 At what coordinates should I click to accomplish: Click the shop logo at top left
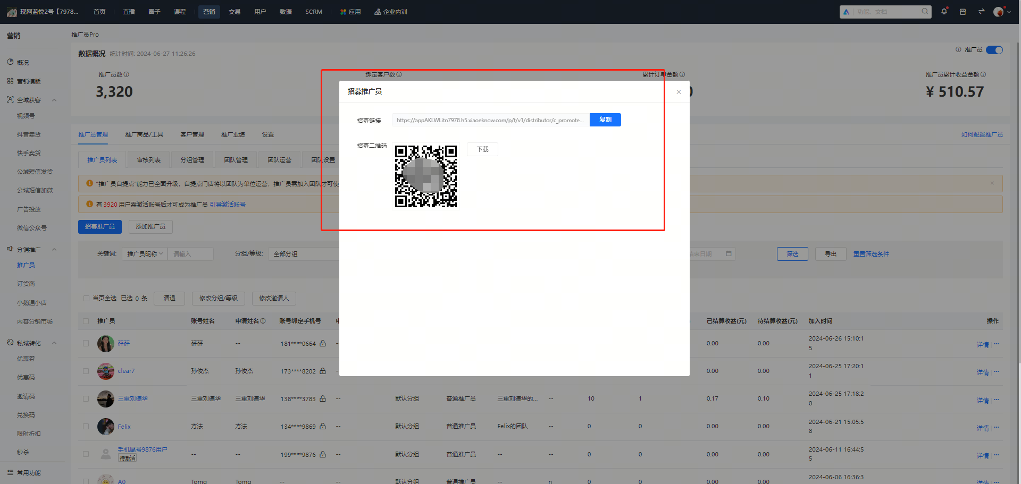click(12, 12)
